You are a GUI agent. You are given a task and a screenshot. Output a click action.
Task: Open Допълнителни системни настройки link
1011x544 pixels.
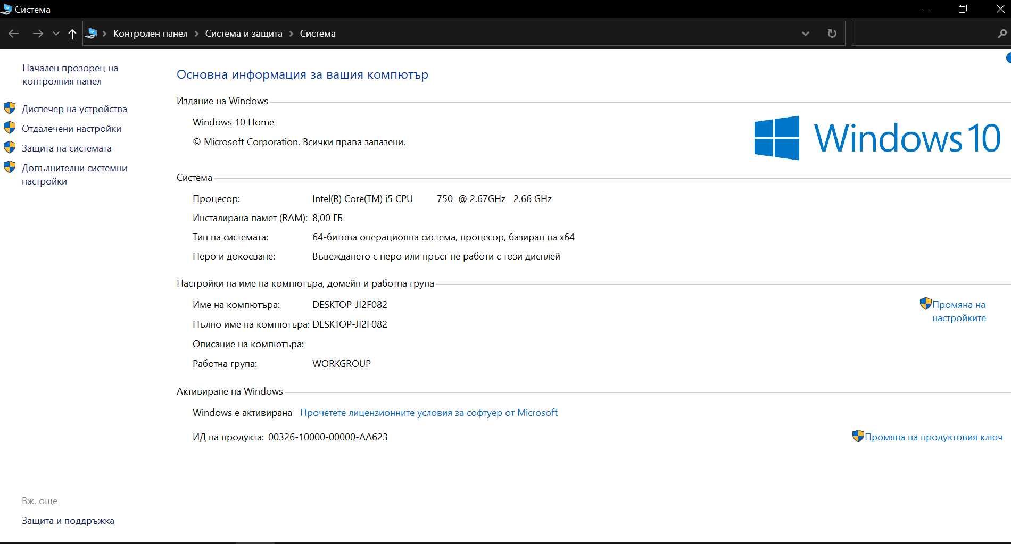pos(74,174)
